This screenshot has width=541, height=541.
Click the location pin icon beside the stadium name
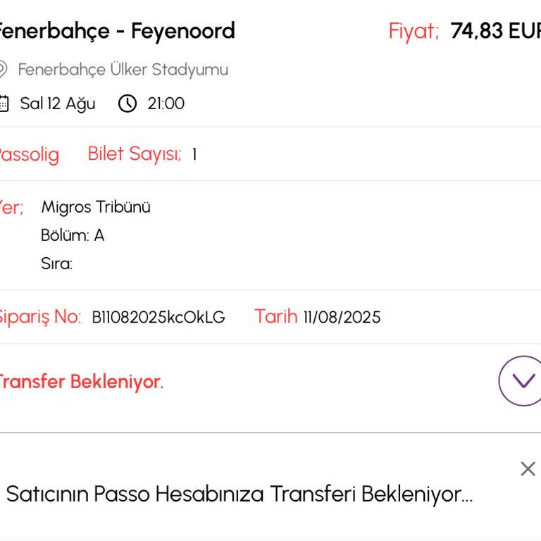(3, 69)
